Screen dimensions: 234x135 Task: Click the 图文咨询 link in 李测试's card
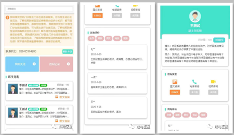point(64,97)
